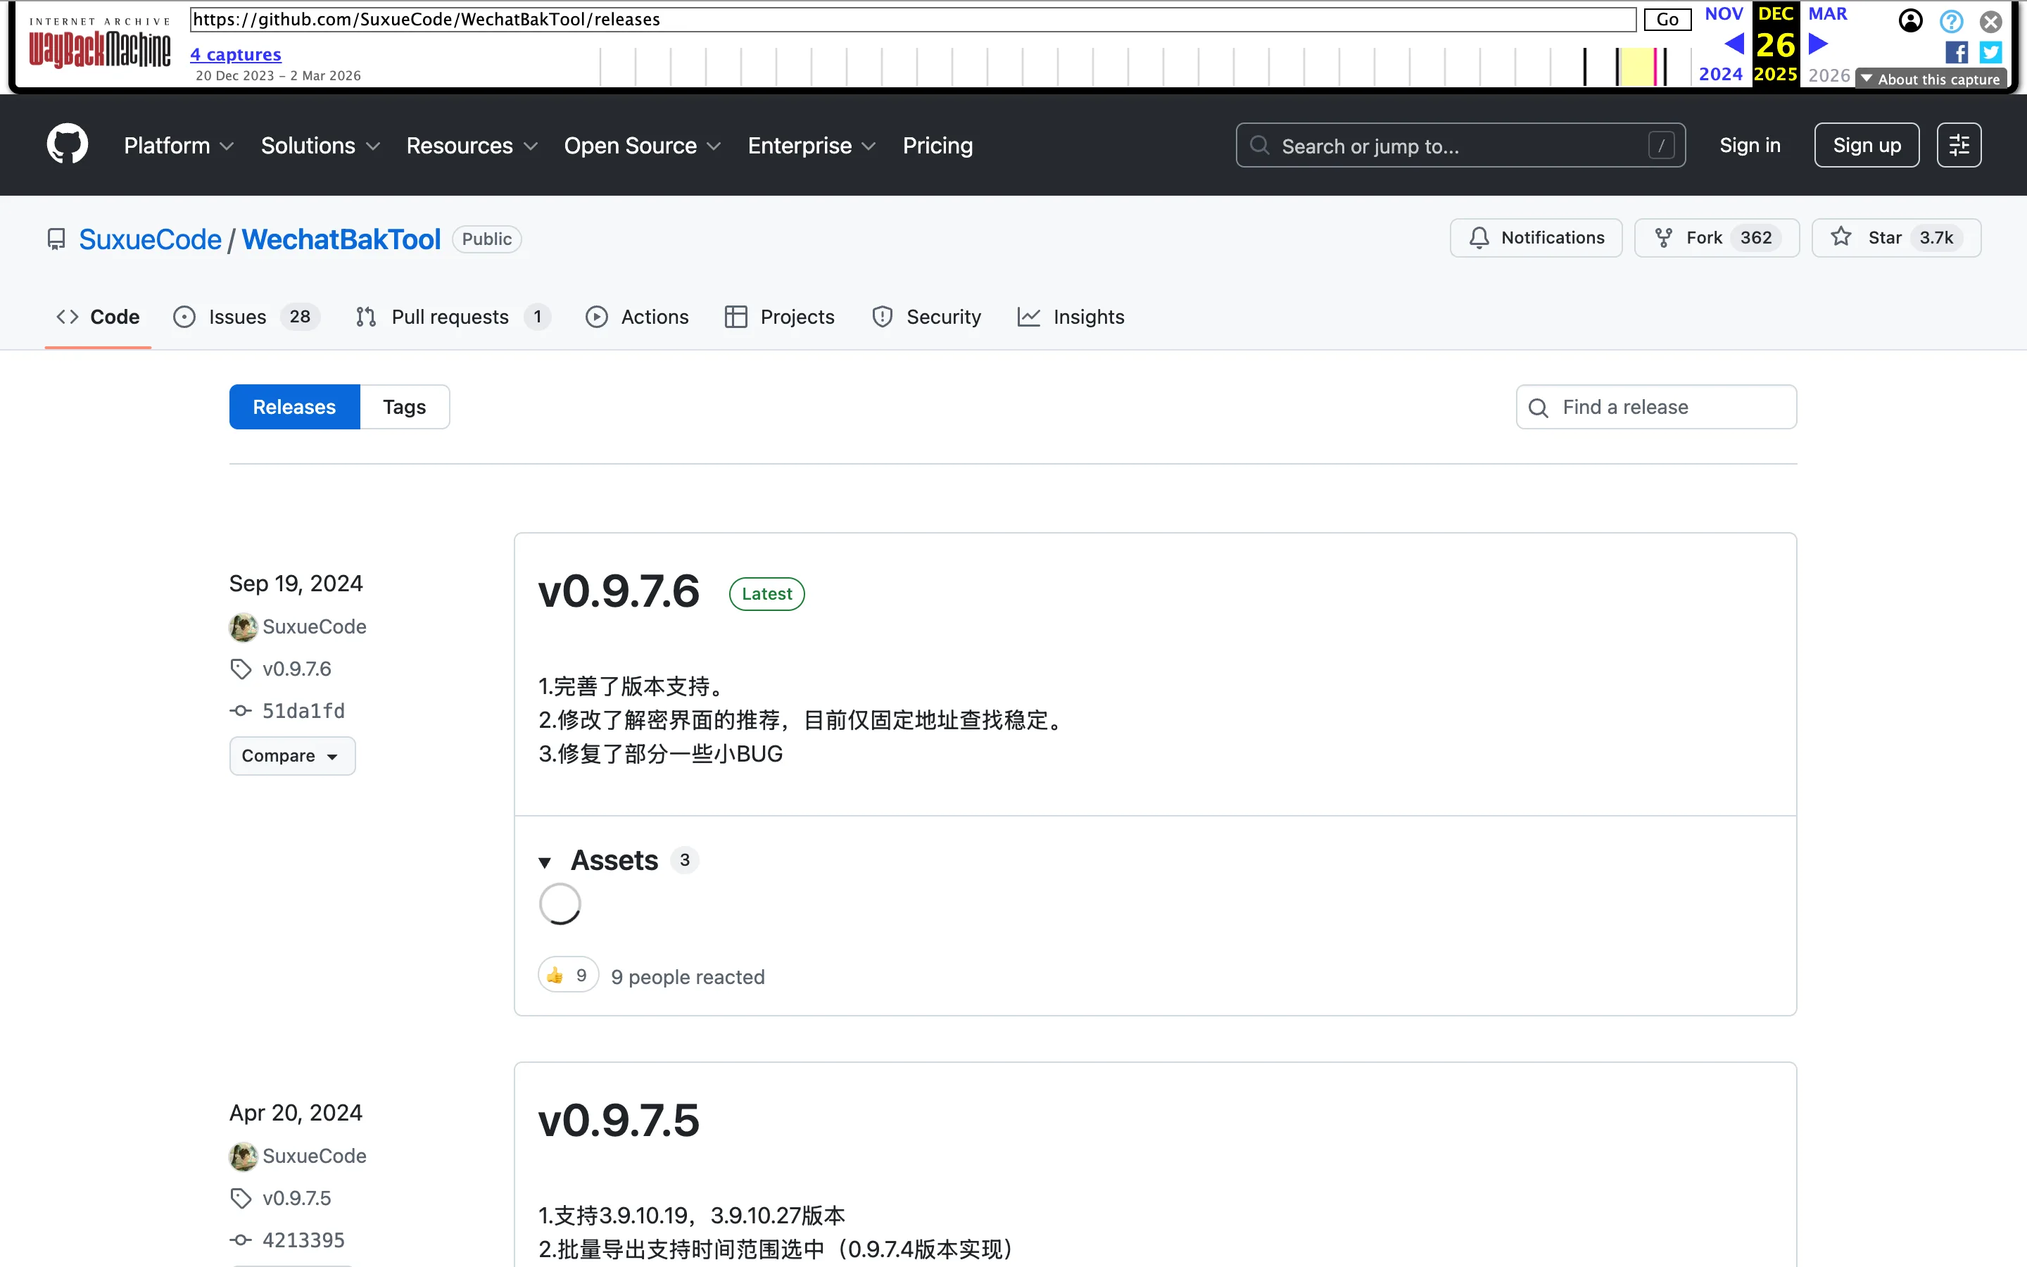Jump to the MAR capture month
This screenshot has height=1267, width=2027.
[1828, 13]
